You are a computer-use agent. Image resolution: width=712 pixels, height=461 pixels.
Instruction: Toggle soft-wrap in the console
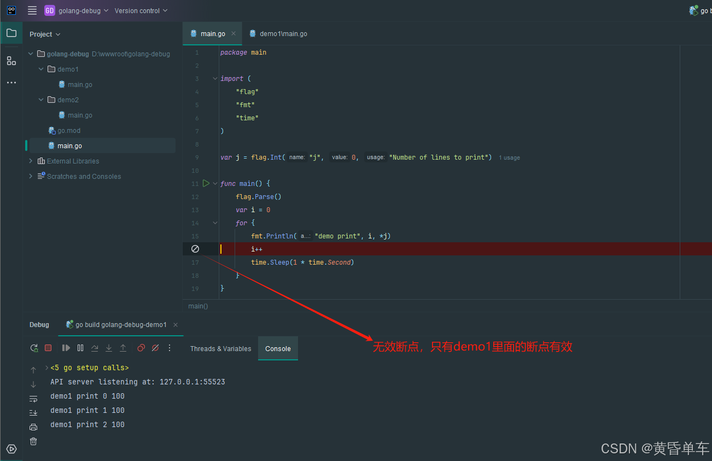pos(33,399)
